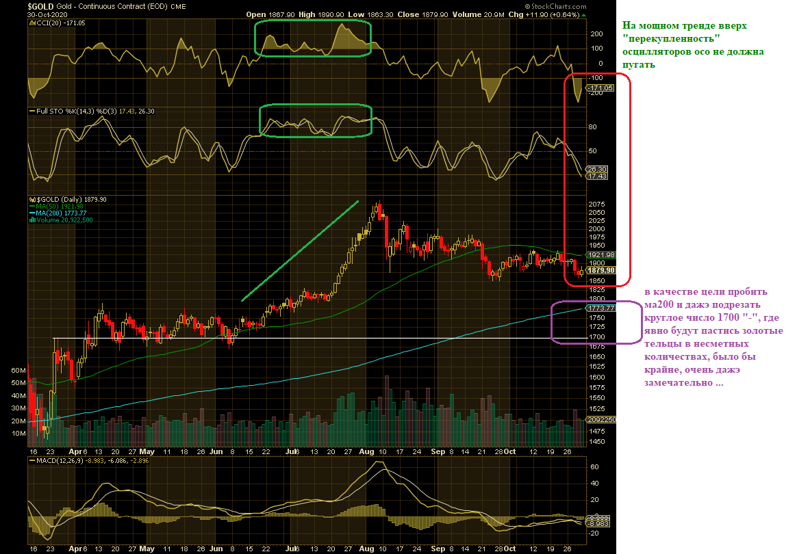Image resolution: width=797 pixels, height=554 pixels.
Task: Click the green oval around CCI overbought zone
Action: tap(313, 38)
